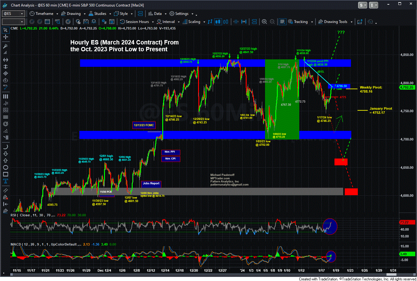This screenshot has width=417, height=281.
Task: Click the Jobs Report label box
Action: 151,184
